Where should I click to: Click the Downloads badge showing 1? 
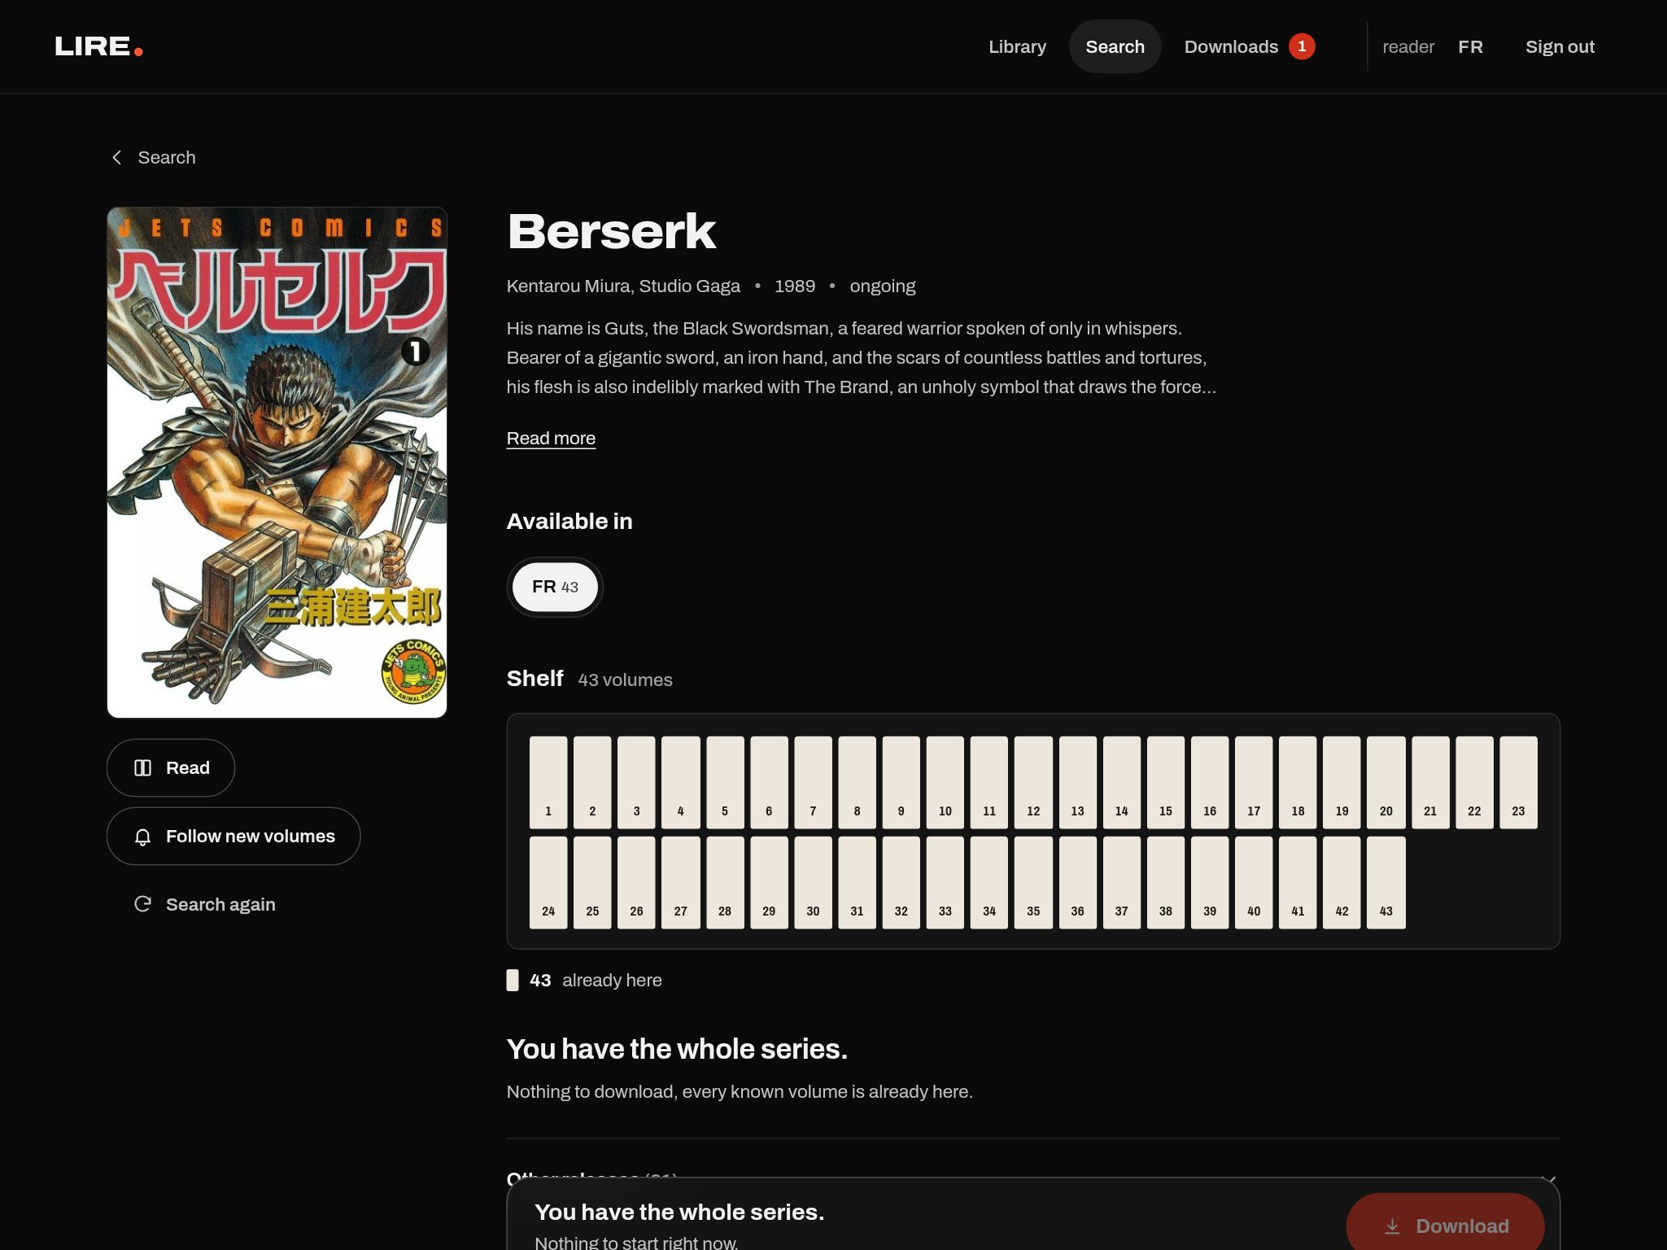(x=1302, y=46)
